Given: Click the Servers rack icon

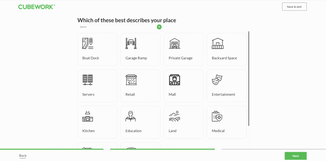Looking at the screenshot, I should point(88,80).
